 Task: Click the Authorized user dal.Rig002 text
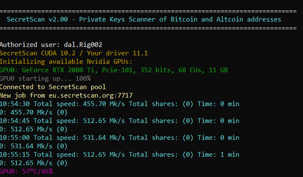(x=51, y=45)
